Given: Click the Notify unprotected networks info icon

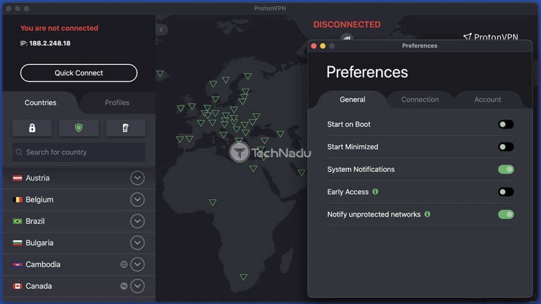Looking at the screenshot, I should 427,214.
